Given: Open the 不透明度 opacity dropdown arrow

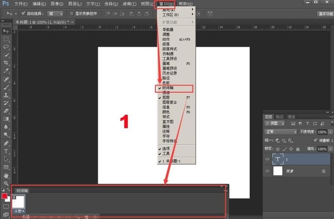Looking at the screenshot, I should pyautogui.click(x=331, y=132).
